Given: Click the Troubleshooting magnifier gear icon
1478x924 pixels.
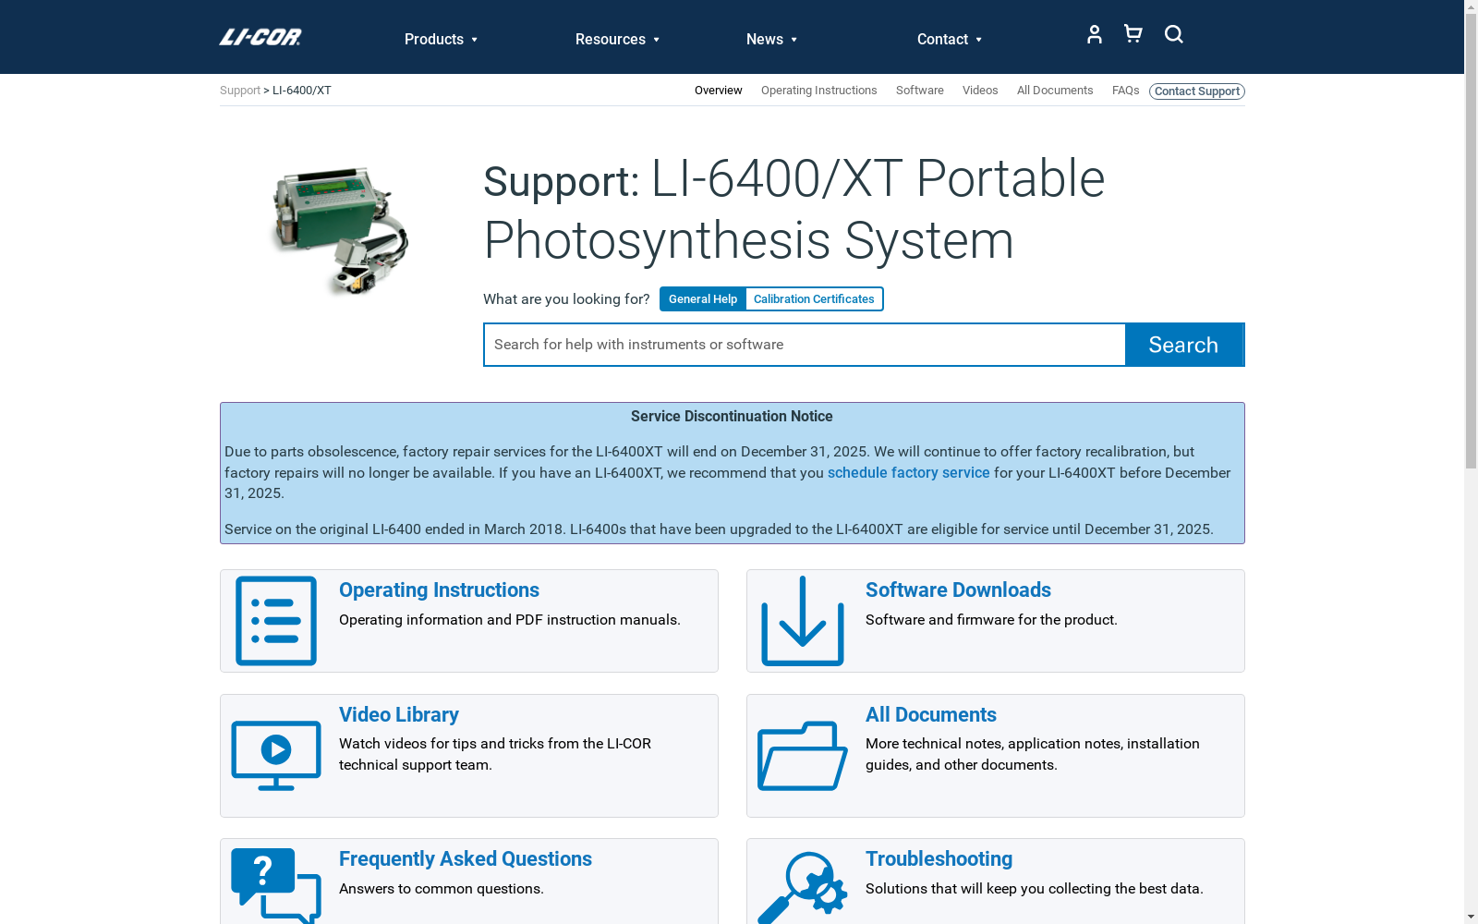Looking at the screenshot, I should [803, 887].
